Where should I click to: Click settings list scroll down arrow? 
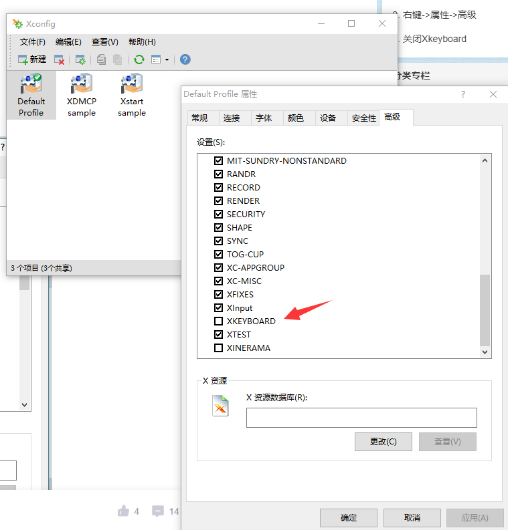pyautogui.click(x=485, y=352)
